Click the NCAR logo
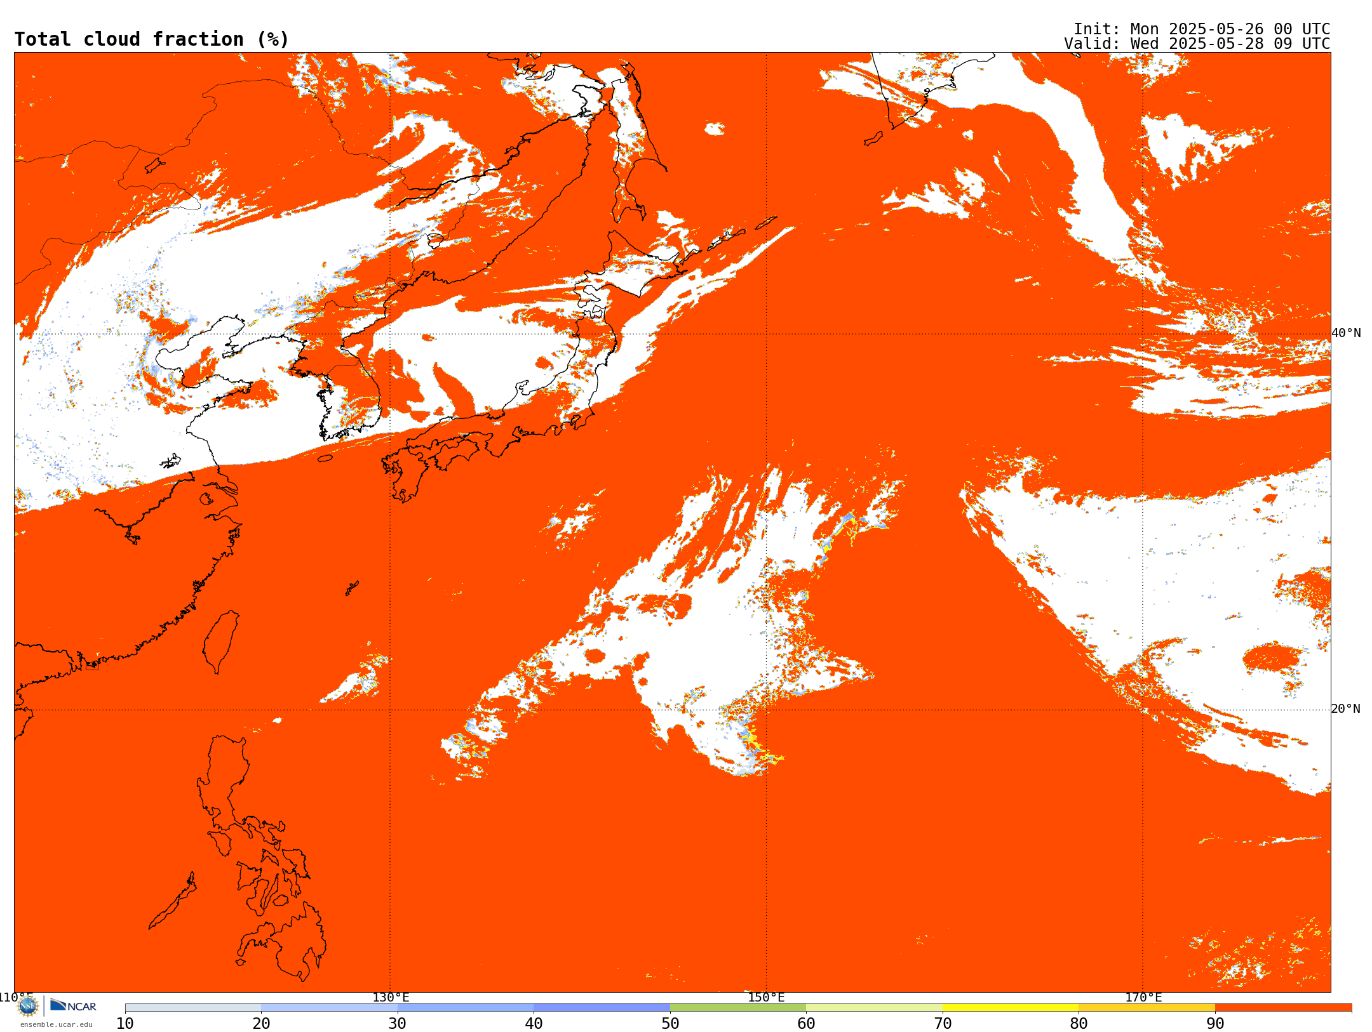 [x=73, y=1005]
